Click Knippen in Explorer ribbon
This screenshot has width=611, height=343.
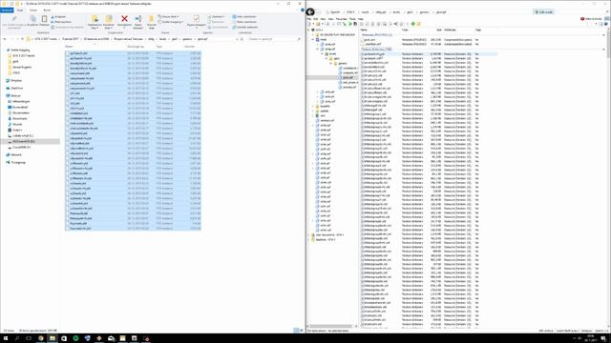point(58,17)
